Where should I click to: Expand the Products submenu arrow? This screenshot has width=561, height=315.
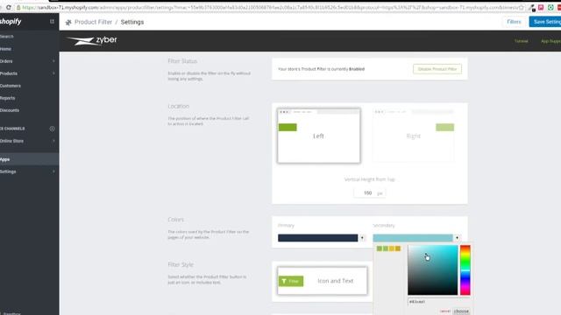pos(53,73)
